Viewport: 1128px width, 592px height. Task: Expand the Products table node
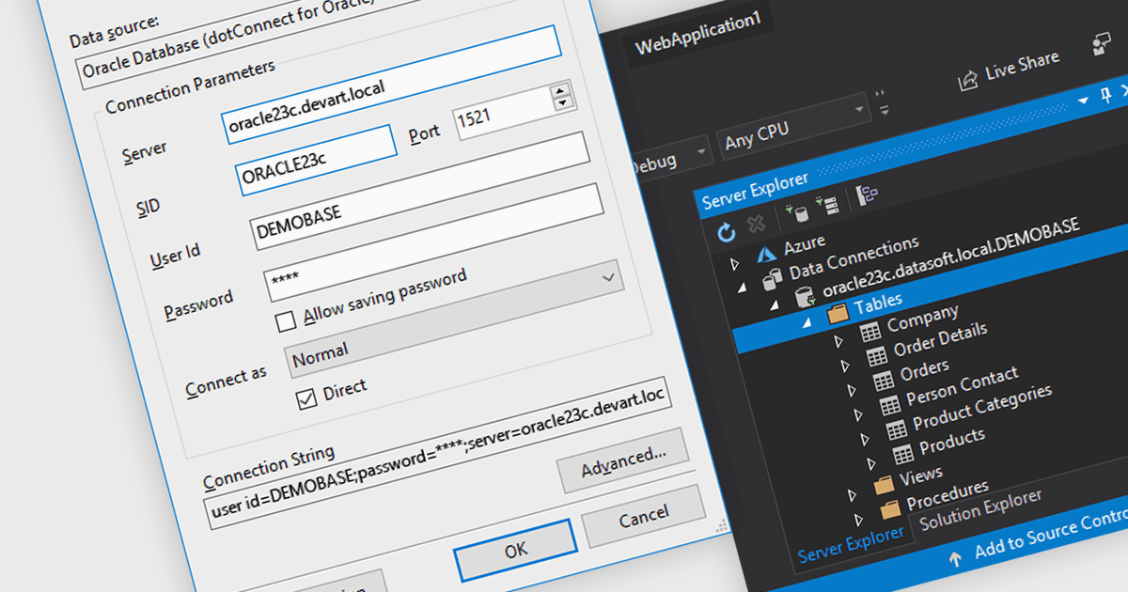871,463
